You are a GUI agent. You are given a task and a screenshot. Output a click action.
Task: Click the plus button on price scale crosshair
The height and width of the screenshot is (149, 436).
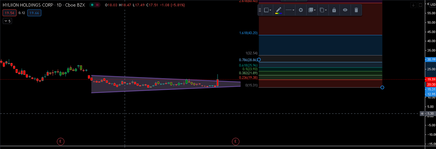pyautogui.click(x=422, y=114)
